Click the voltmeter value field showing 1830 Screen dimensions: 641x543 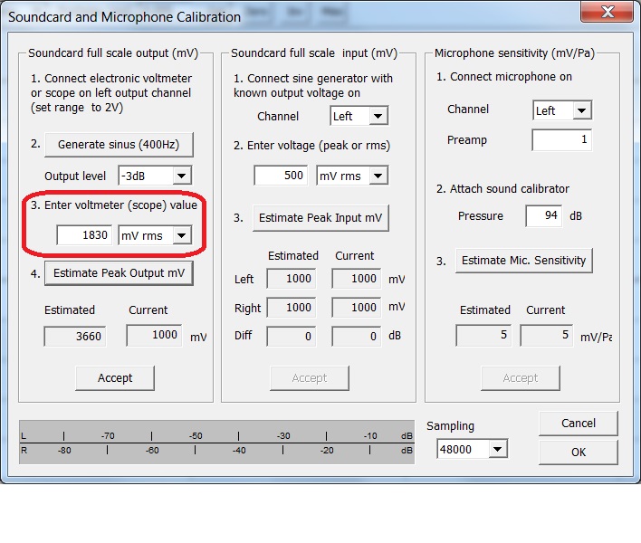pyautogui.click(x=84, y=235)
